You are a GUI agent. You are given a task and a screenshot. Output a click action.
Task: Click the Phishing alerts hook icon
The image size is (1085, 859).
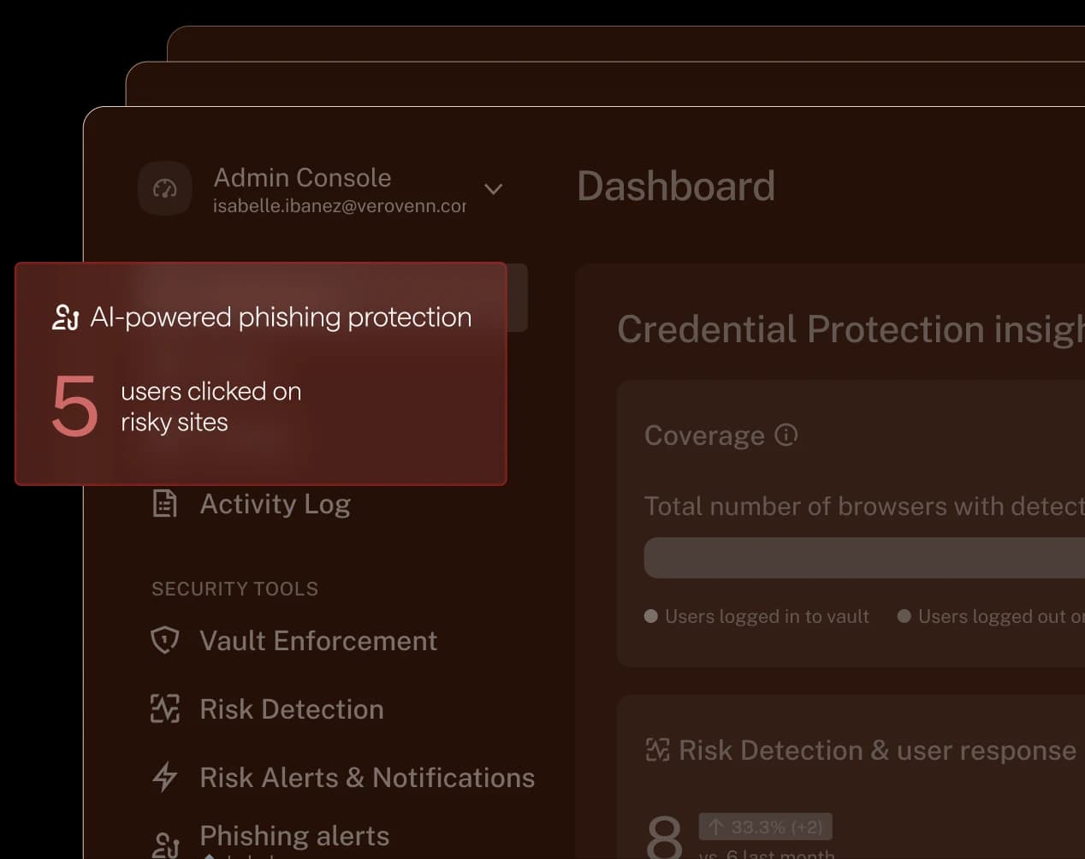(165, 844)
